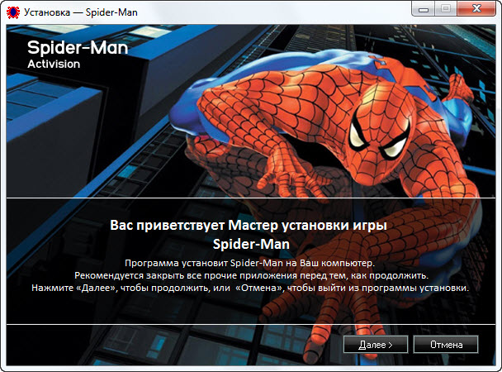This screenshot has width=502, height=372.
Task: Click the Далее button to continue
Action: coord(375,343)
